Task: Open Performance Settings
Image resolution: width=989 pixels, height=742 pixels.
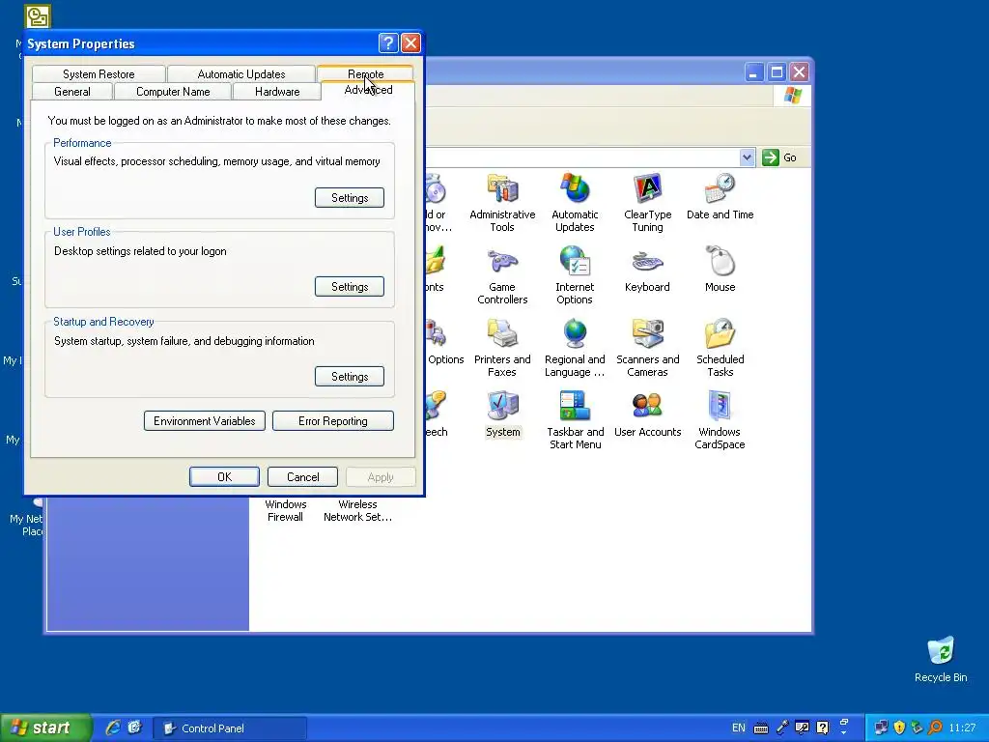Action: pyautogui.click(x=350, y=197)
